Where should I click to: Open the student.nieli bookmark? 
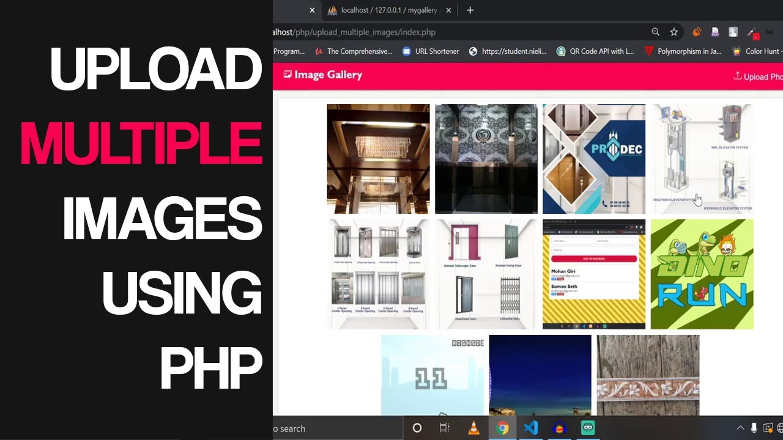[x=507, y=51]
